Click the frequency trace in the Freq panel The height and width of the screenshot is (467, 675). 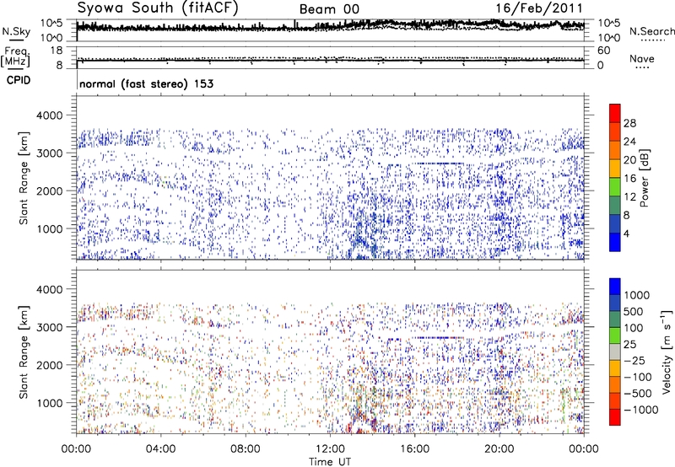(x=330, y=61)
